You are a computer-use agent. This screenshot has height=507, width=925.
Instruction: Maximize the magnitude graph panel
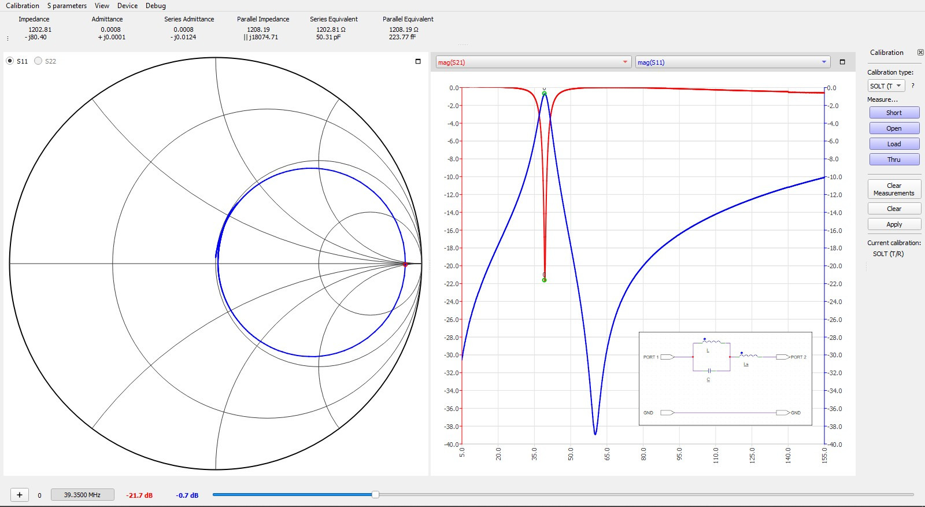[842, 62]
